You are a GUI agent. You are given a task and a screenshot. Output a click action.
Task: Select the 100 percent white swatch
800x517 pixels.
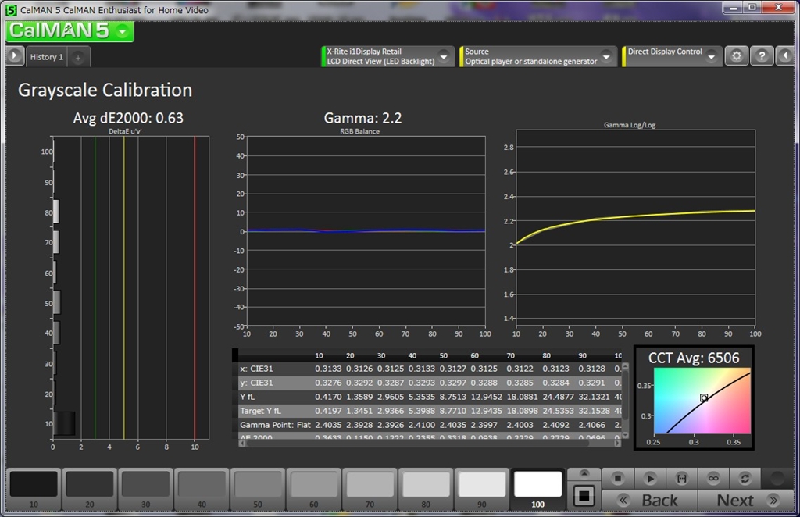pyautogui.click(x=537, y=485)
